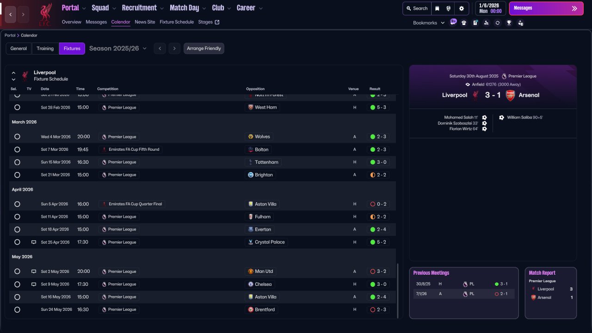Open the Stages external link

pos(209,22)
